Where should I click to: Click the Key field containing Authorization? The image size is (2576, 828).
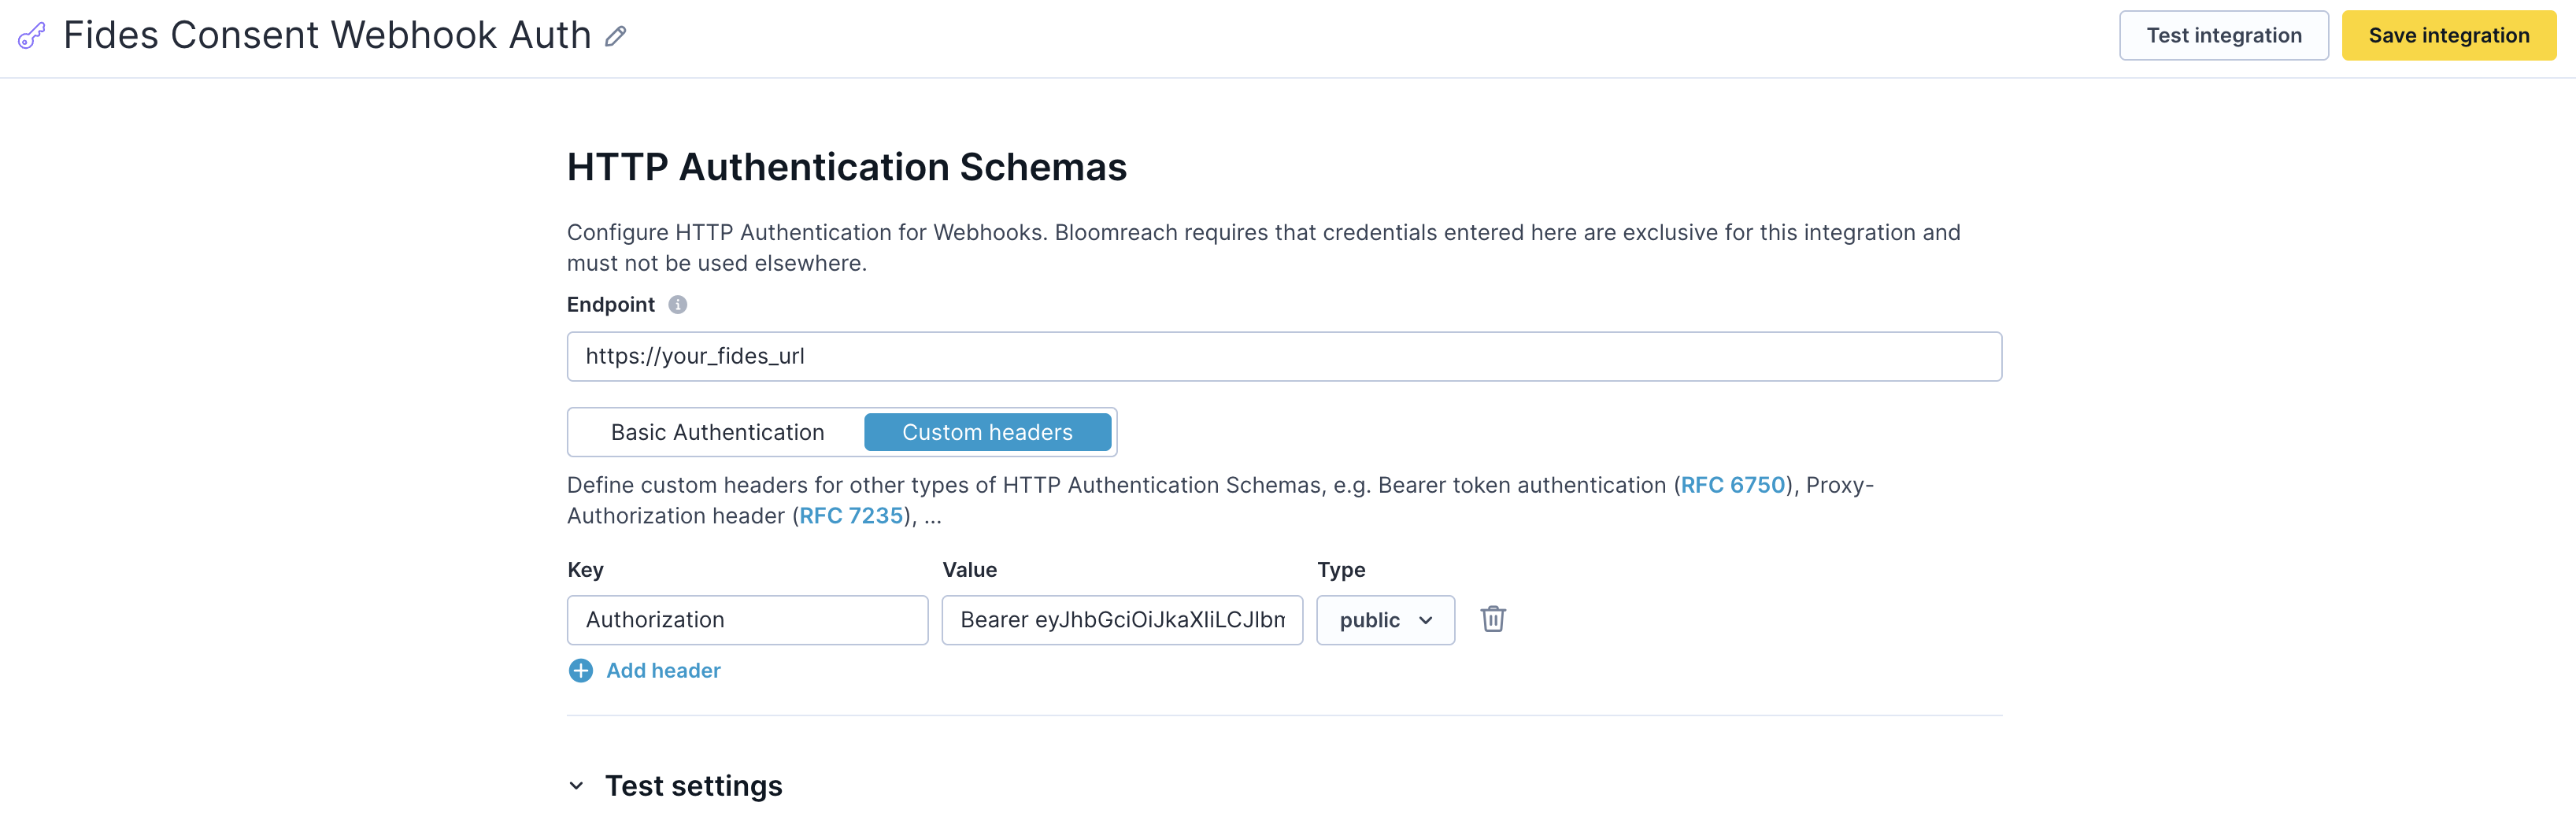click(747, 620)
